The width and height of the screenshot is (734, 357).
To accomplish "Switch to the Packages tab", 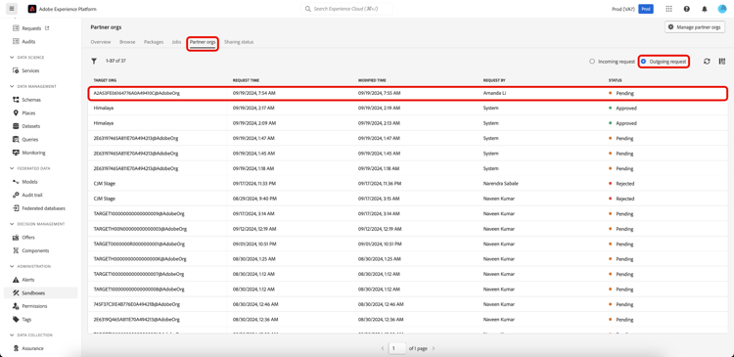I will coord(154,42).
